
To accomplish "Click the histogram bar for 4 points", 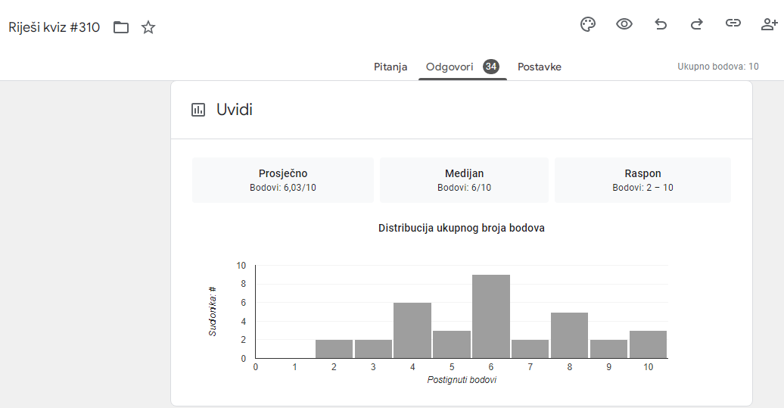I will tap(412, 331).
